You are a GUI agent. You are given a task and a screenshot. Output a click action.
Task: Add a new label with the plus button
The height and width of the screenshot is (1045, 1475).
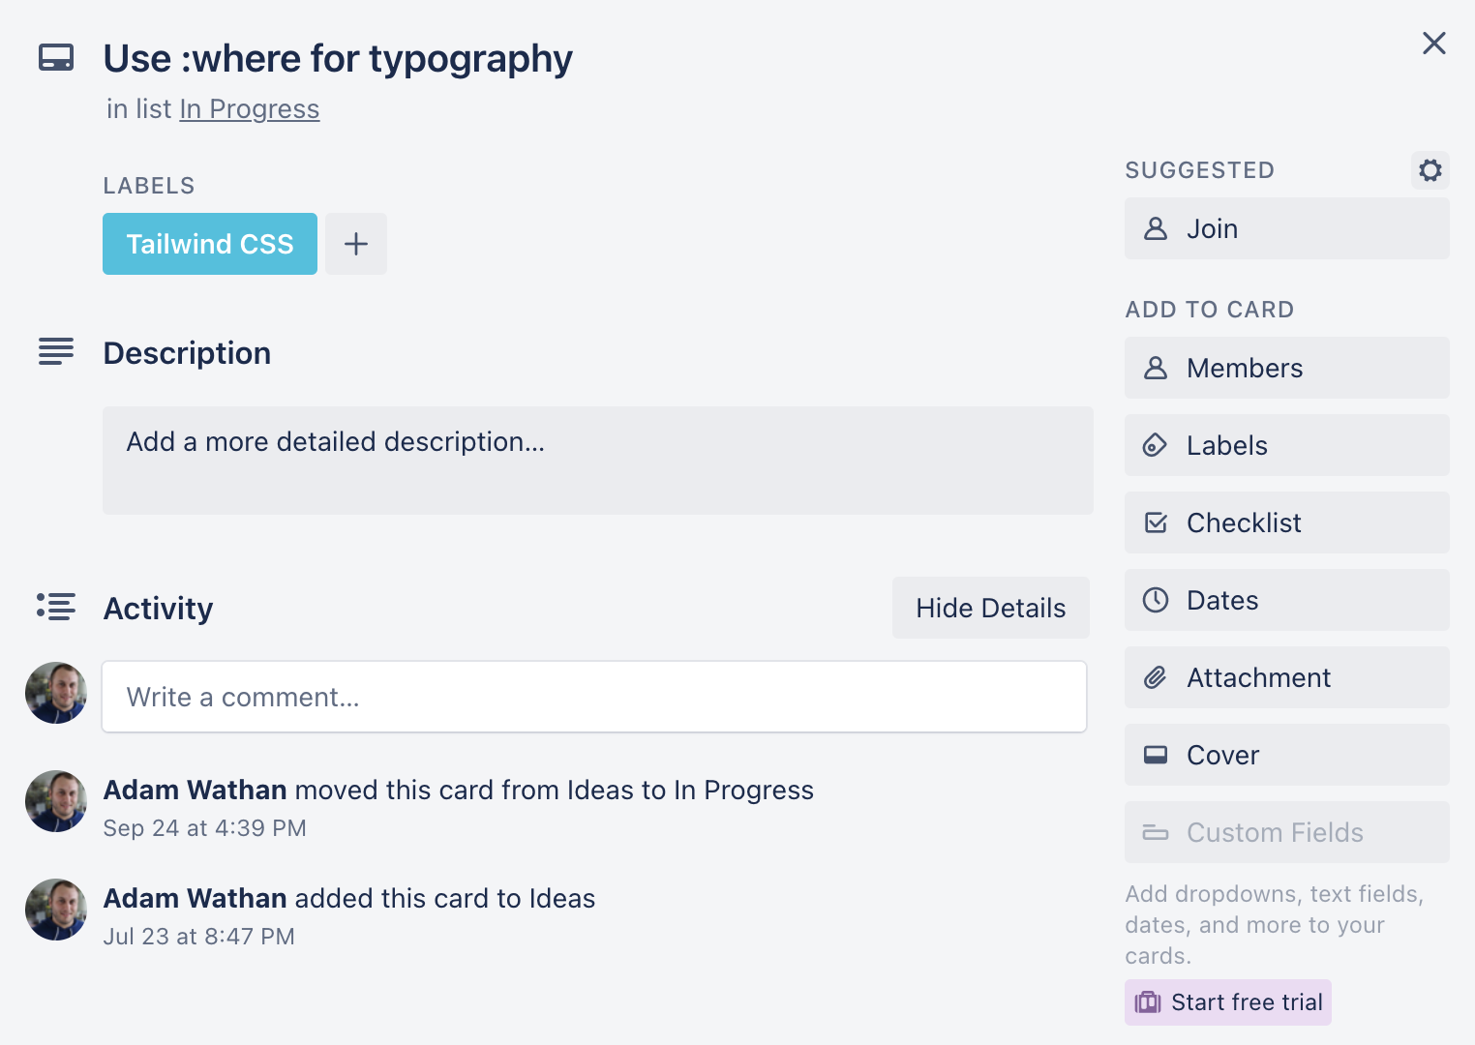tap(355, 244)
